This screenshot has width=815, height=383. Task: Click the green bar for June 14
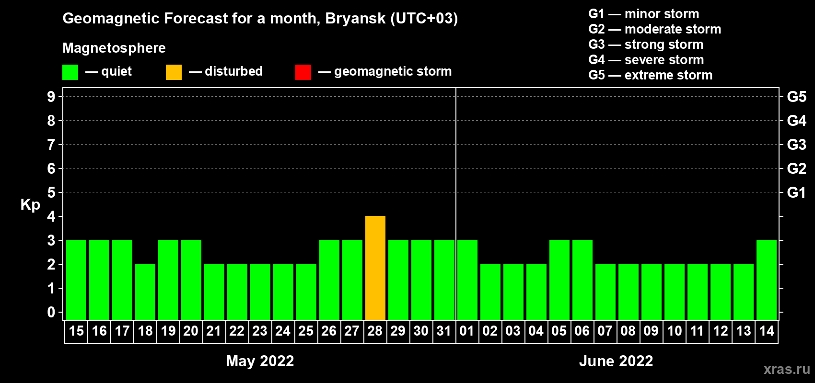pos(767,280)
